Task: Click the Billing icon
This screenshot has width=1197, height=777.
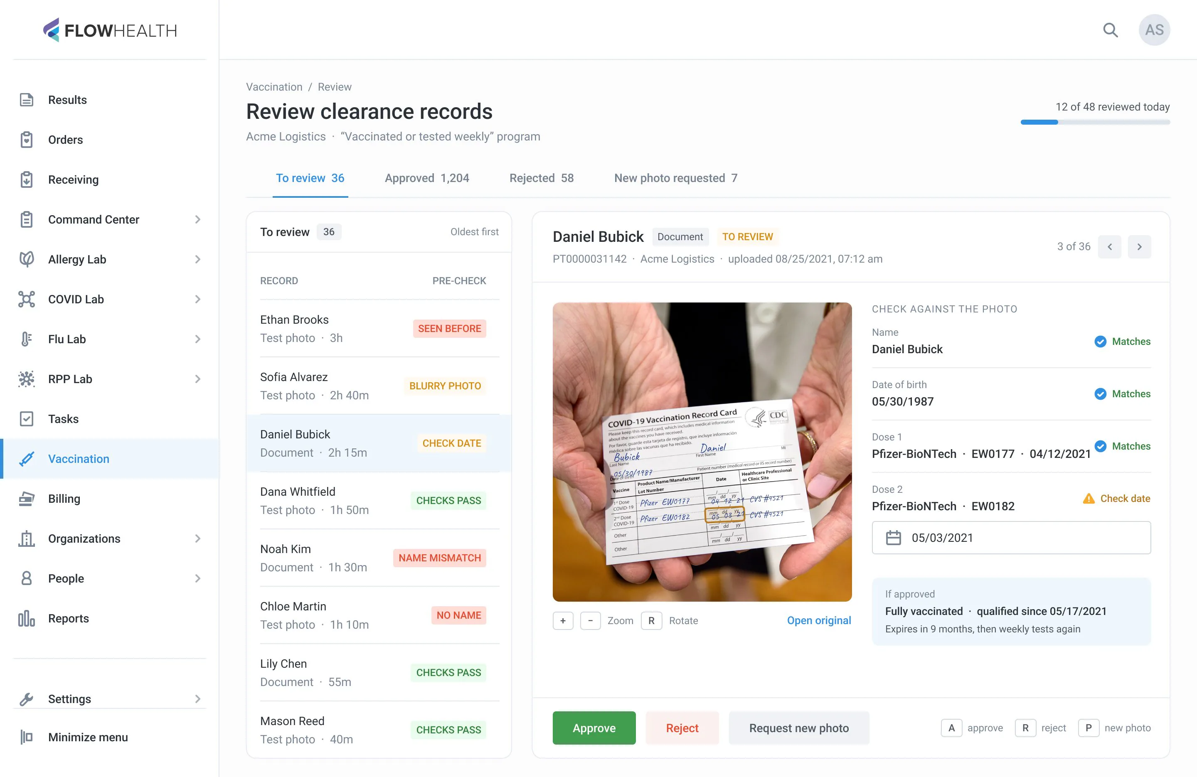Action: tap(27, 498)
